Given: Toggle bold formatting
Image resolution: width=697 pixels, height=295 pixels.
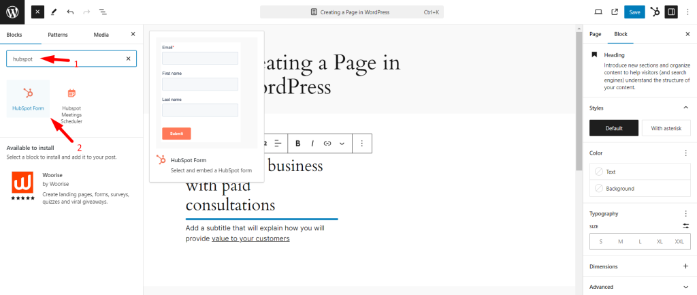Looking at the screenshot, I should pyautogui.click(x=298, y=143).
